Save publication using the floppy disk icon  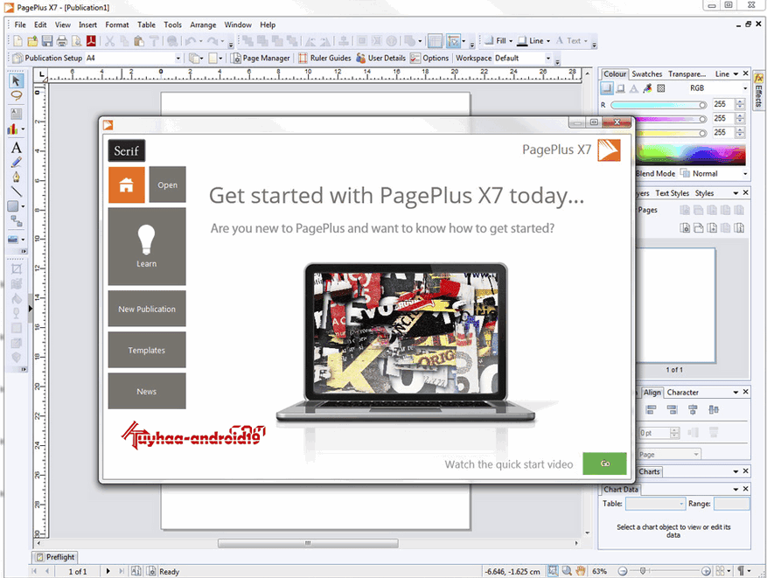click(x=47, y=41)
